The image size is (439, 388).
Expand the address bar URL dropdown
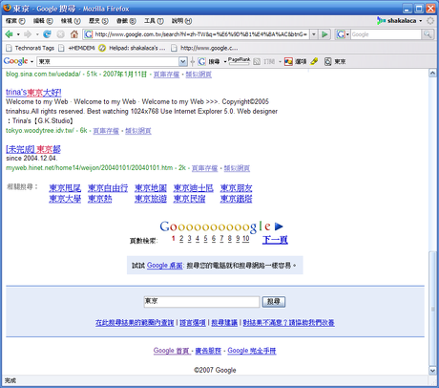tap(314, 34)
